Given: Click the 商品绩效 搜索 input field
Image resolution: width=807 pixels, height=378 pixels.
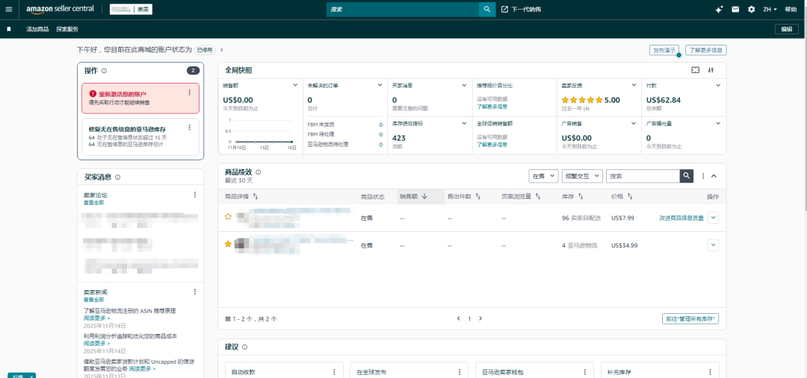Looking at the screenshot, I should click(x=643, y=176).
